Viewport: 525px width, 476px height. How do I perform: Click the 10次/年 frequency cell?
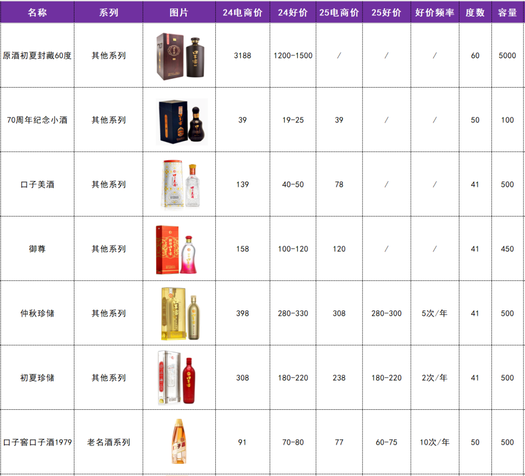[x=435, y=442]
